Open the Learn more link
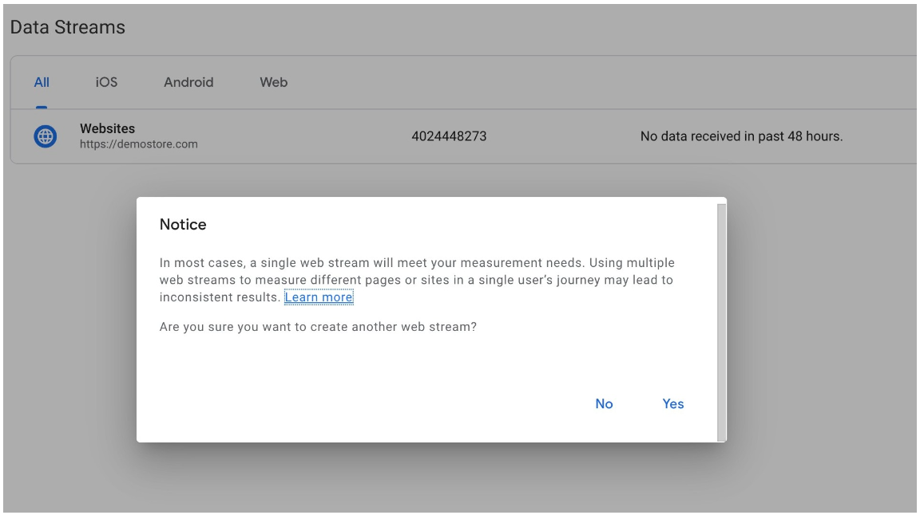 [319, 297]
